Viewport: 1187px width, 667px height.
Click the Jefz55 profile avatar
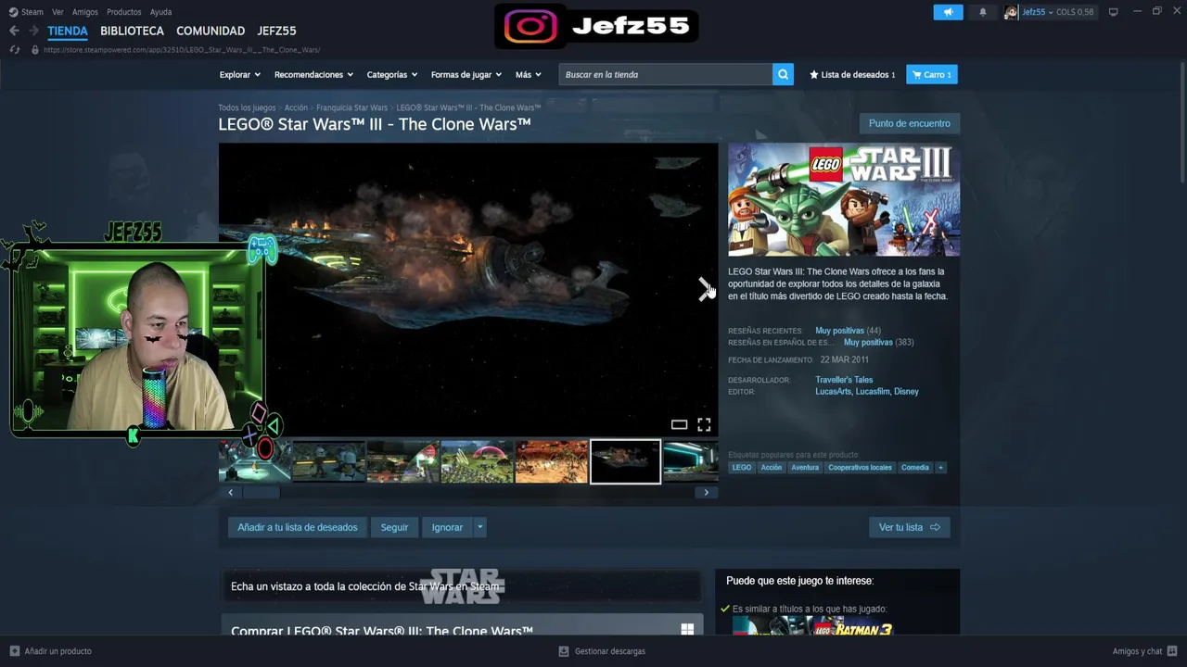[1011, 12]
